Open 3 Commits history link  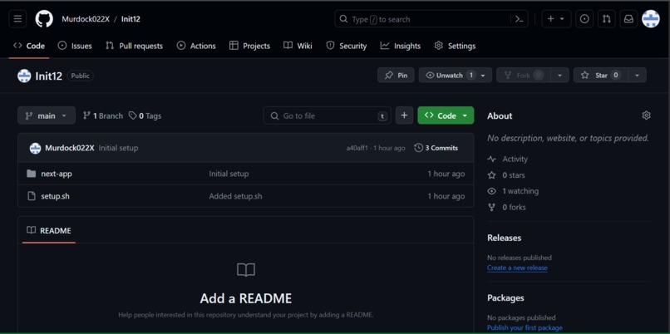coord(436,148)
